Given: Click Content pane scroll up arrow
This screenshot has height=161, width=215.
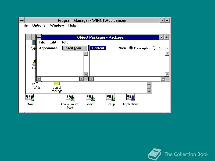Looking at the screenshot, I should point(167,53).
